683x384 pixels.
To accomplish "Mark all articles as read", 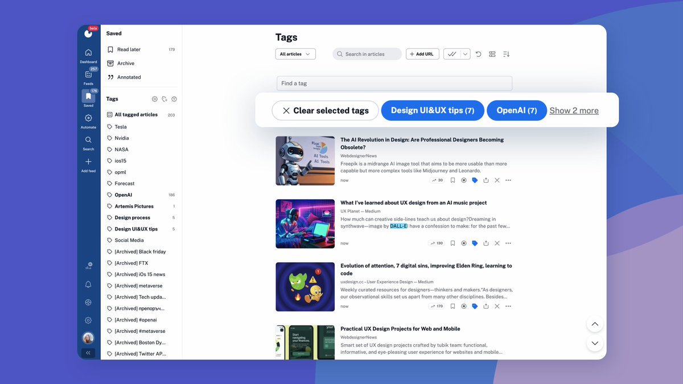I will point(452,54).
